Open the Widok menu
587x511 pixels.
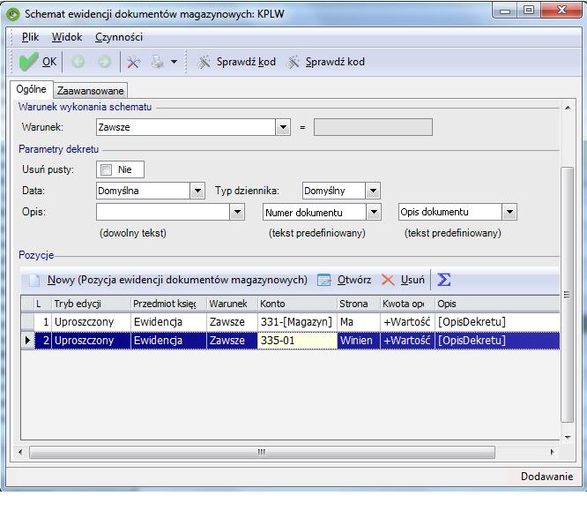coord(67,37)
